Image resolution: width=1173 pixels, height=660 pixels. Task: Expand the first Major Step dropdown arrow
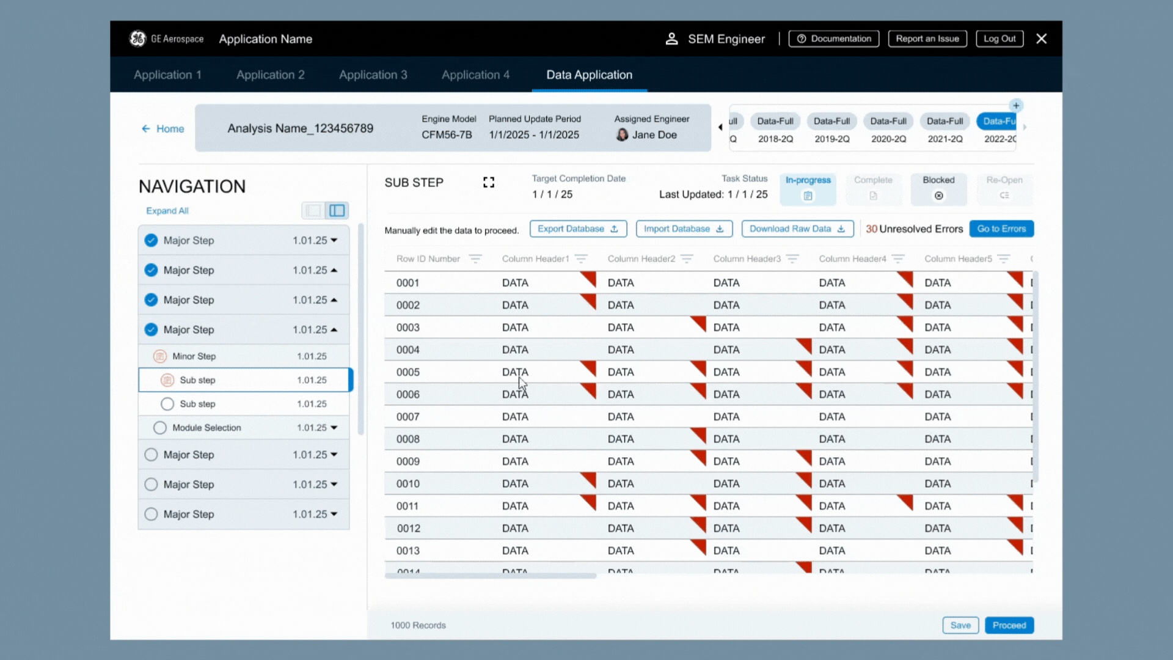(x=334, y=241)
